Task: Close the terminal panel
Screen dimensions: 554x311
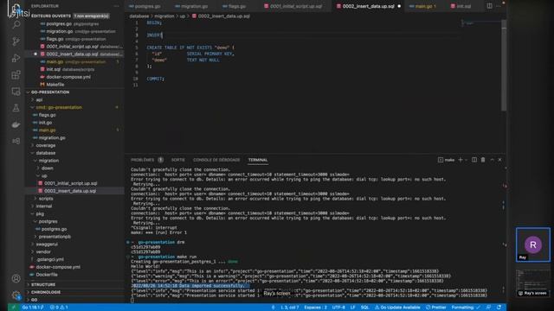Action: tap(500, 160)
